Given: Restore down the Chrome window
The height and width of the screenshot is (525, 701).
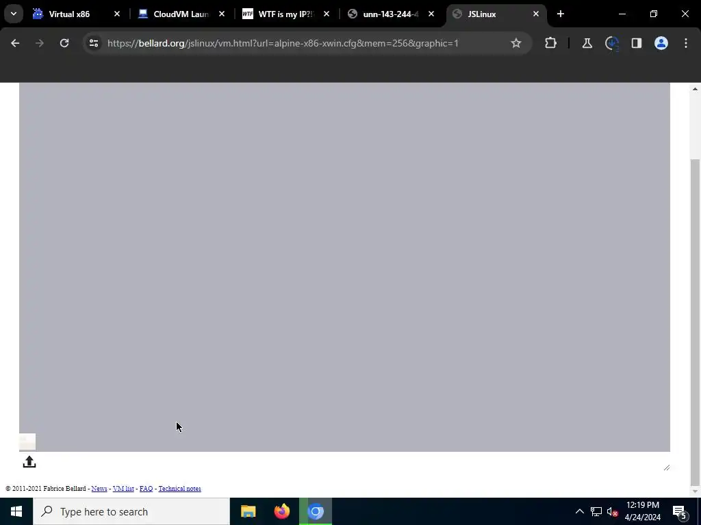Looking at the screenshot, I should [x=654, y=14].
